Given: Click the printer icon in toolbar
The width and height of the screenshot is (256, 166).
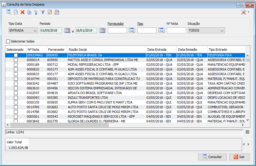Looking at the screenshot, I should click(x=29, y=12).
